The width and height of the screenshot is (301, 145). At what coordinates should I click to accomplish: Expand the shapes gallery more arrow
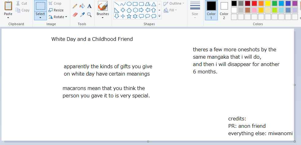(x=159, y=16)
